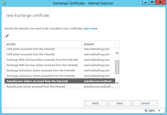Click the domain for Autodiscover intranet row
167x115 pixels.
pyautogui.click(x=98, y=87)
